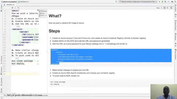177x99 pixels.
Task: Toggle italic formatting in markdown toolbar
Action: click(x=15, y=8)
